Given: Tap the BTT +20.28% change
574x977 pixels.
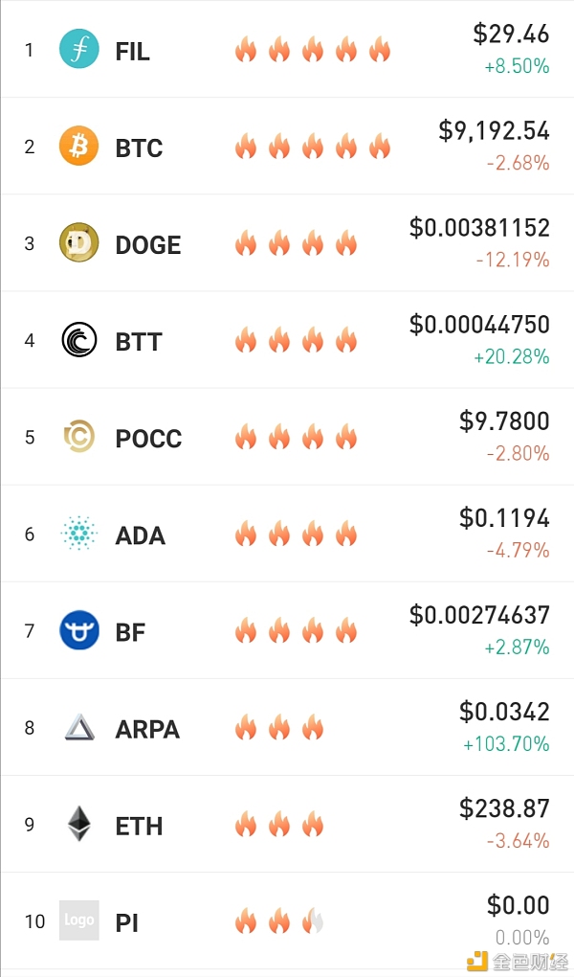Looking at the screenshot, I should click(x=512, y=357).
